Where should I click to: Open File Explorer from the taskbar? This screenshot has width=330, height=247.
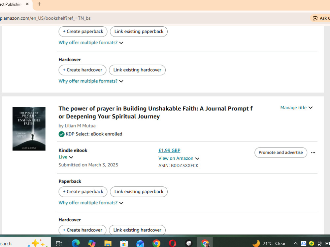pyautogui.click(x=108, y=243)
